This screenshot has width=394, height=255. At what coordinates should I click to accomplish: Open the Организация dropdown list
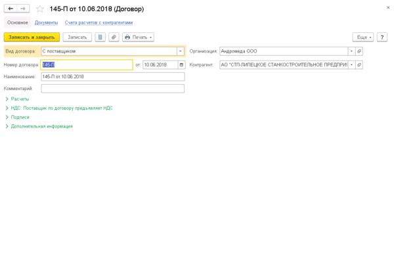[x=351, y=51]
